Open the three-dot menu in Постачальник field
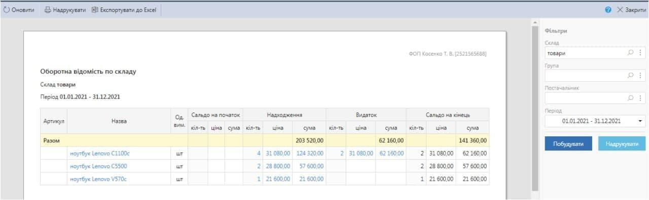 (640, 98)
